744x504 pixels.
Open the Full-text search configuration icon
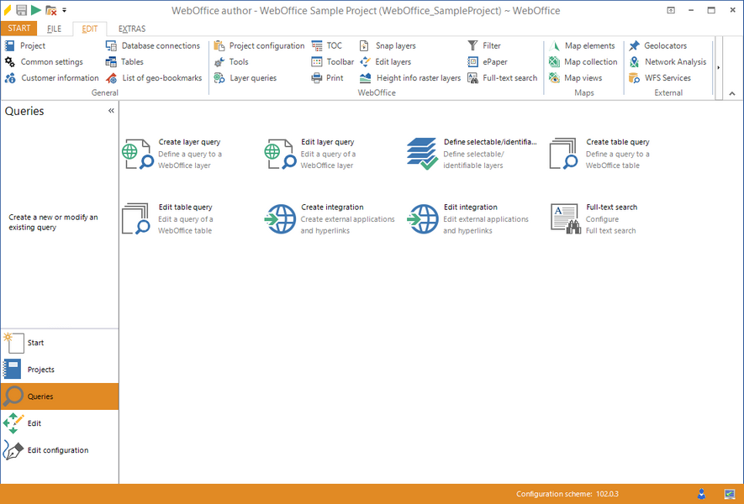(x=564, y=218)
